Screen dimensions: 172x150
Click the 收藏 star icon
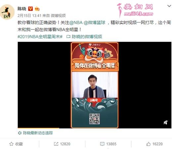(x=11, y=144)
